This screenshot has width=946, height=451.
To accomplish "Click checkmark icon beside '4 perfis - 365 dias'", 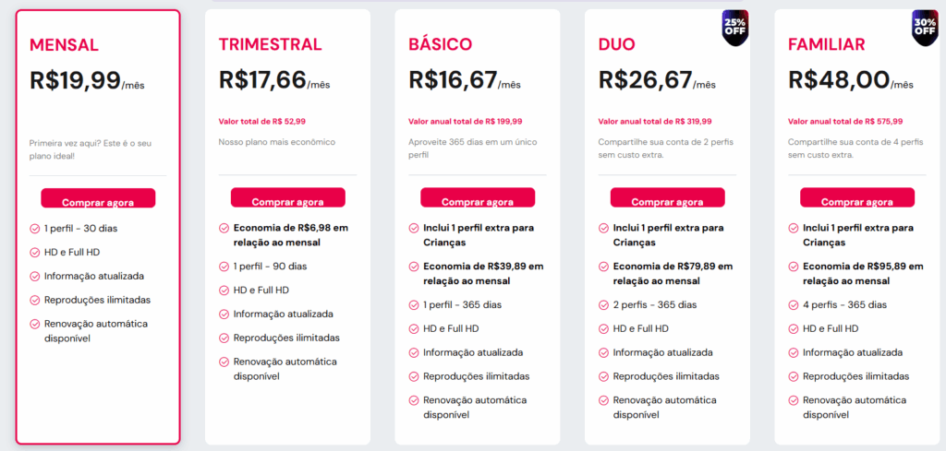I will [x=793, y=305].
